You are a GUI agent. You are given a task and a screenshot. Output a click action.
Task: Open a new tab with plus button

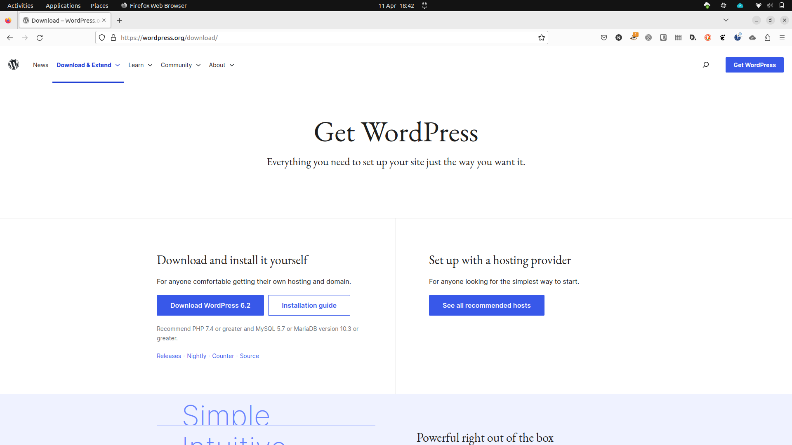(x=120, y=20)
